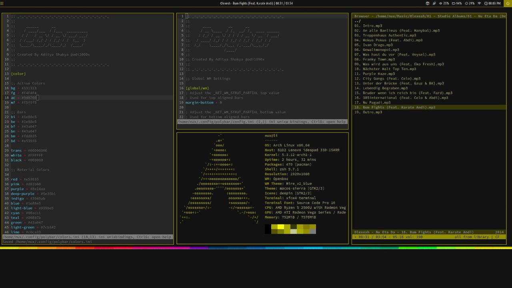
Task: Click the [global/wm] section in config.ini
Action: point(197,88)
